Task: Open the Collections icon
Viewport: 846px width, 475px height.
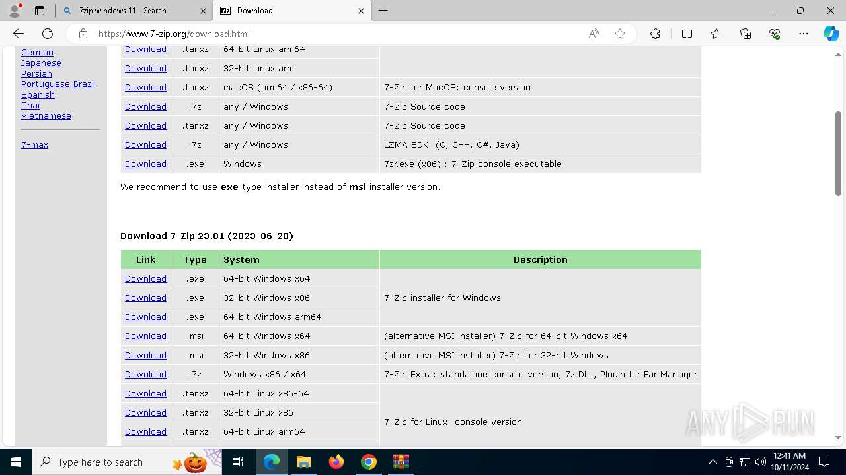Action: [x=746, y=34]
